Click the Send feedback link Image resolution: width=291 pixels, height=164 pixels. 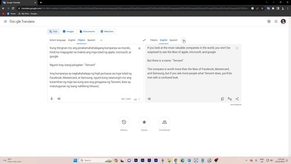[x=236, y=105]
